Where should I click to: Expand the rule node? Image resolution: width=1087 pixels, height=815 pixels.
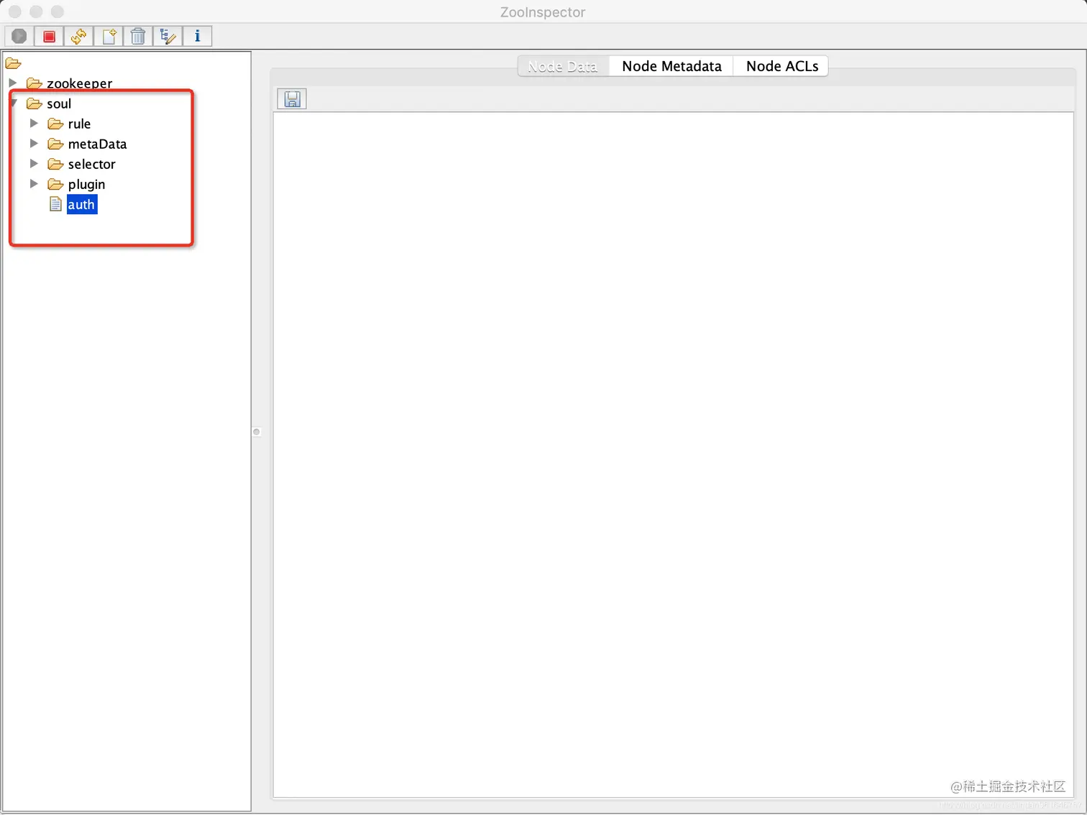click(x=34, y=123)
